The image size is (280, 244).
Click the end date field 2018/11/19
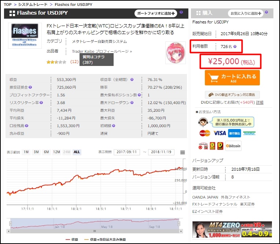(161, 152)
